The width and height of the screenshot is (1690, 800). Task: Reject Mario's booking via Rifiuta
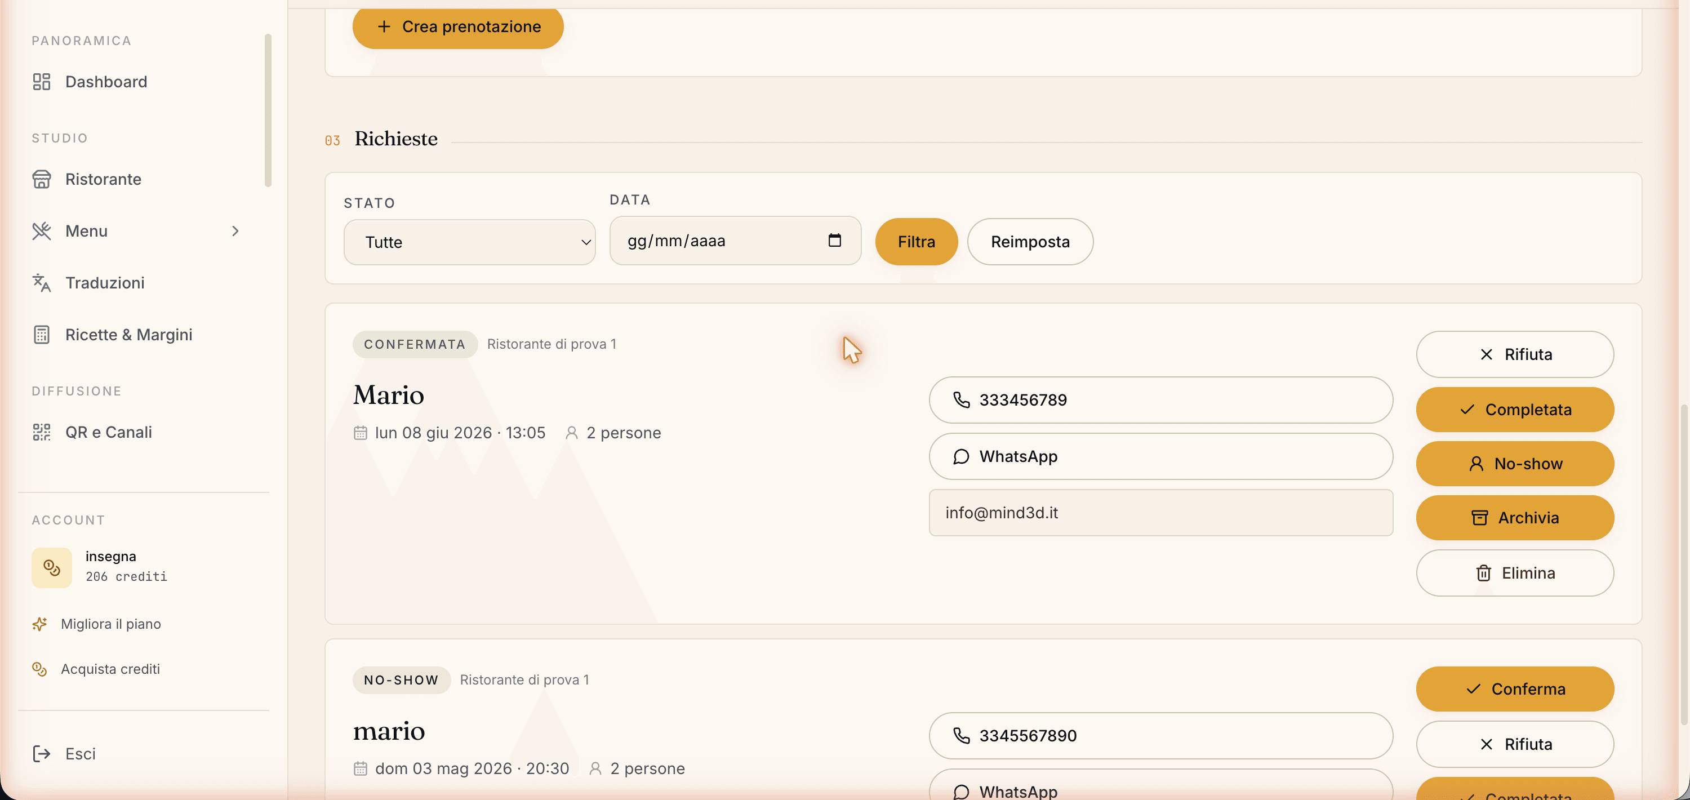1514,354
